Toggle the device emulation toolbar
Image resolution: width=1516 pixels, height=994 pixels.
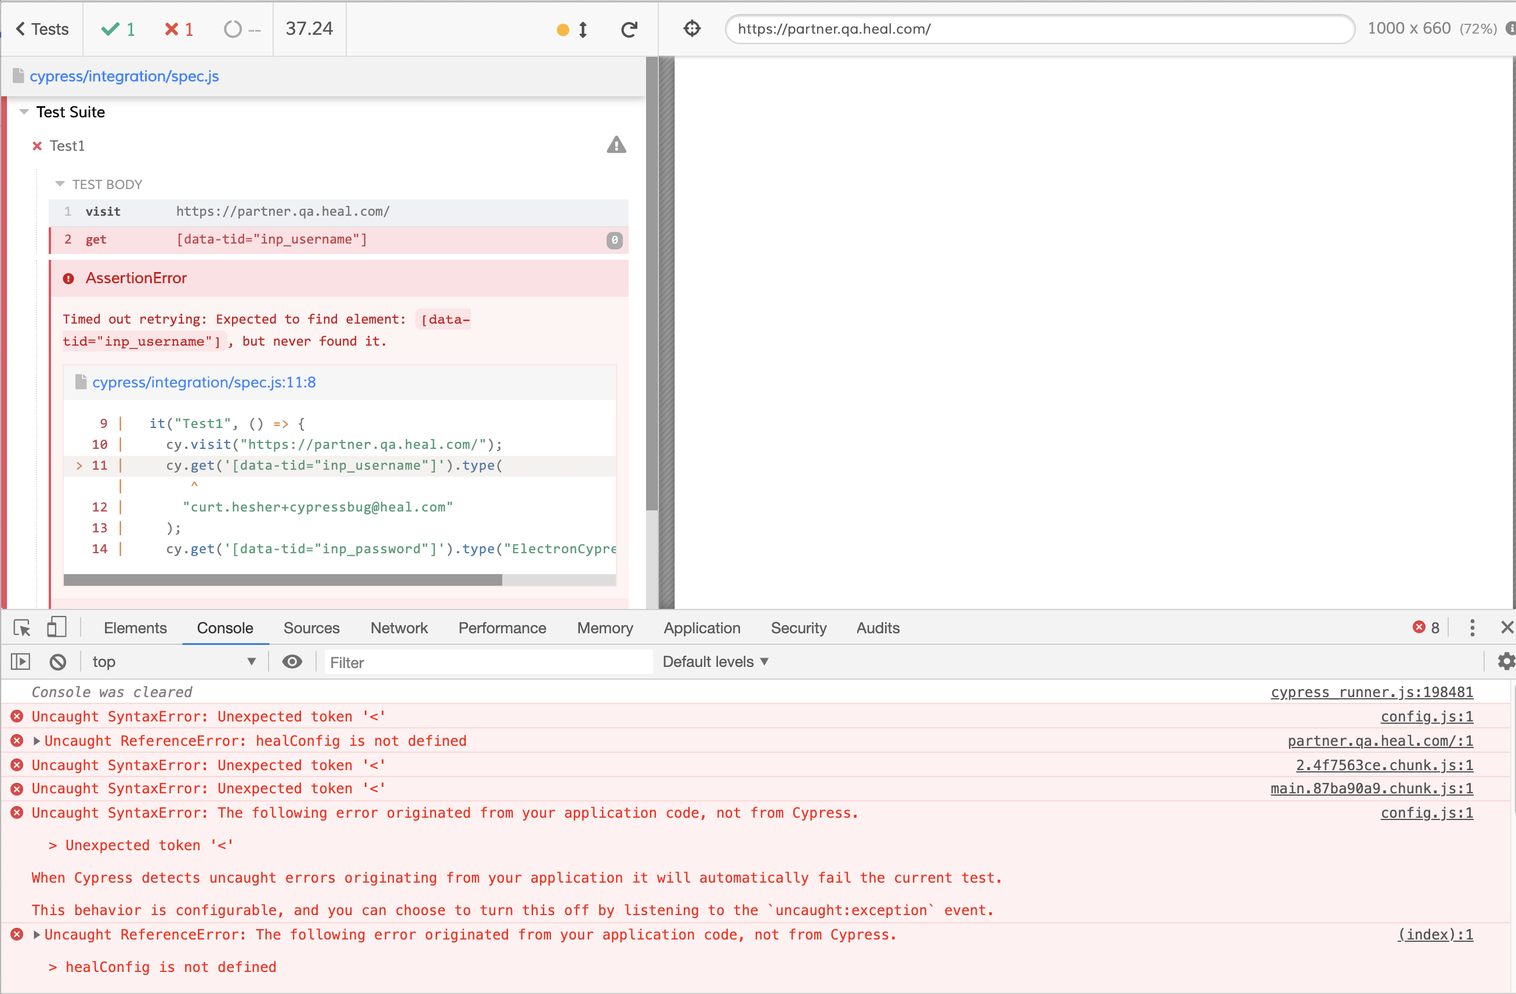[56, 628]
